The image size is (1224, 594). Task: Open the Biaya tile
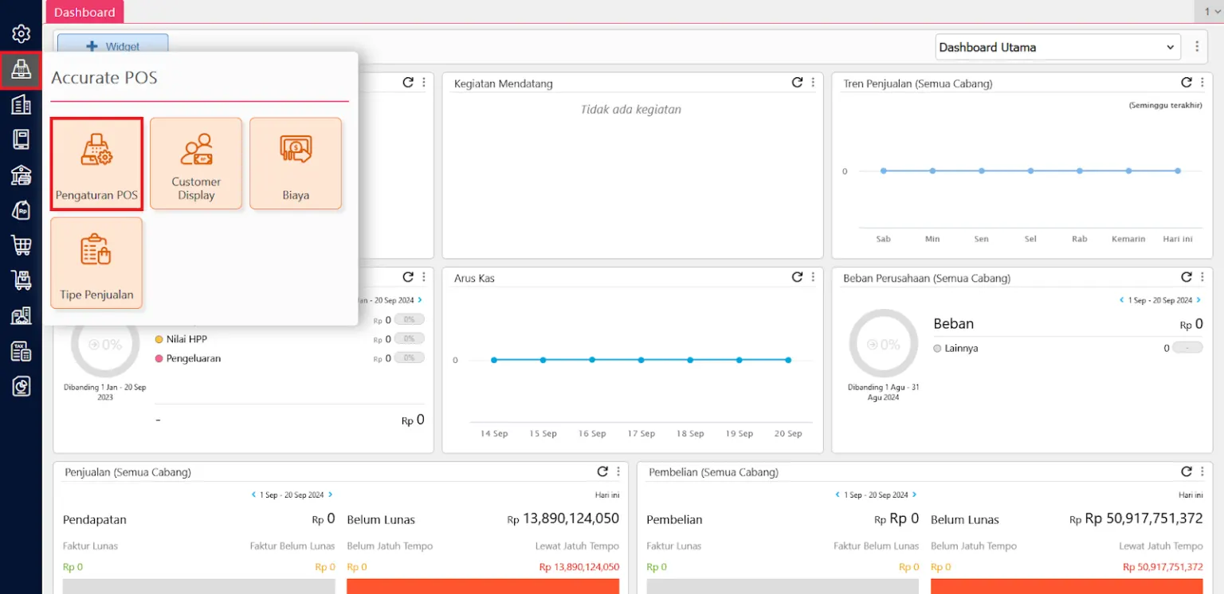coord(296,164)
